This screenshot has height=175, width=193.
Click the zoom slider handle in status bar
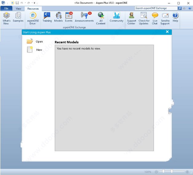click(x=171, y=171)
